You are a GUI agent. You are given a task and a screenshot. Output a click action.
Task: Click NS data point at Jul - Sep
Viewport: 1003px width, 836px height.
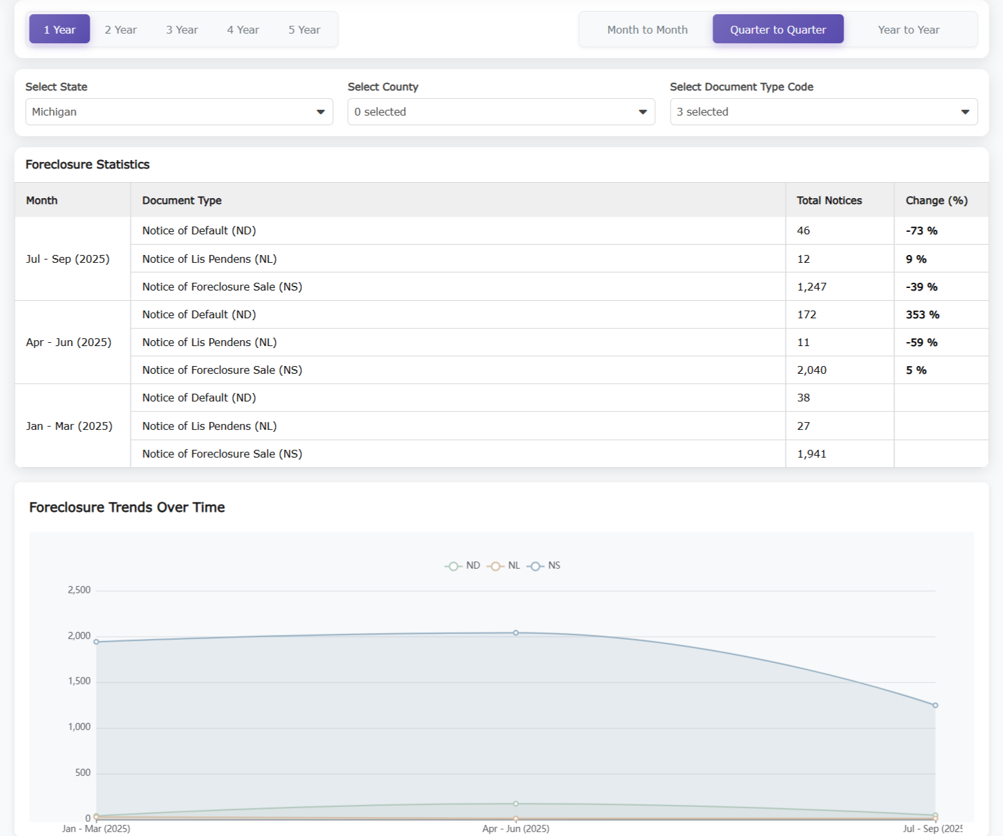pyautogui.click(x=935, y=705)
